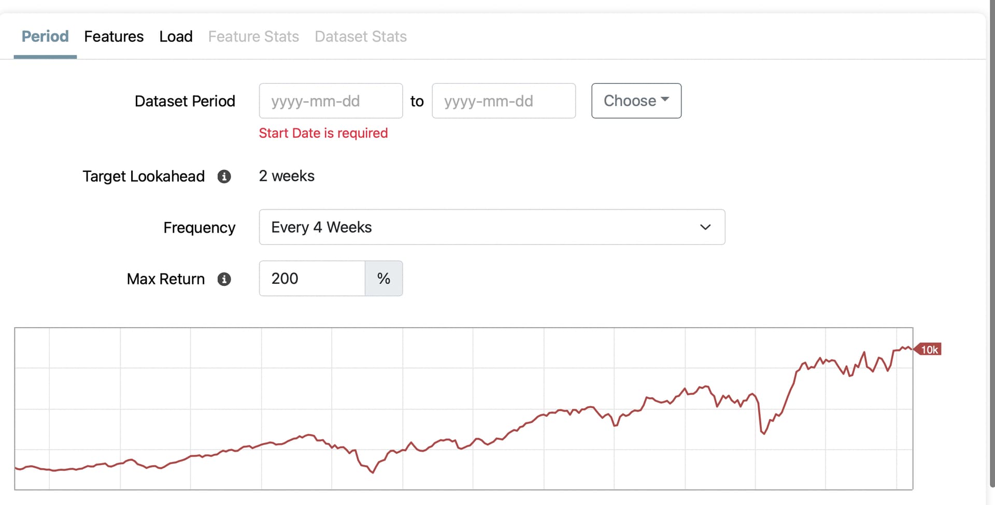Click the Start Date is required message
The image size is (995, 505).
[323, 133]
